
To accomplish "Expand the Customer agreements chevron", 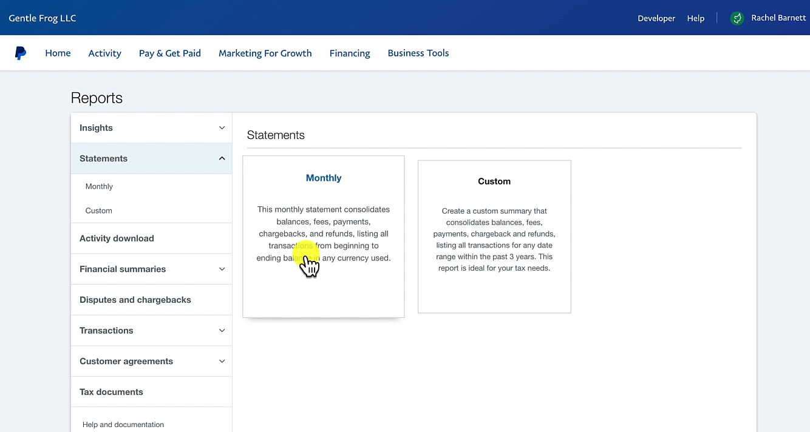I will (222, 361).
